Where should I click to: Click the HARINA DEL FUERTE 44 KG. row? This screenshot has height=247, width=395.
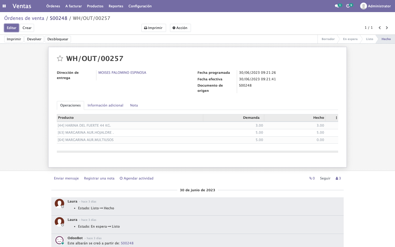click(x=197, y=126)
